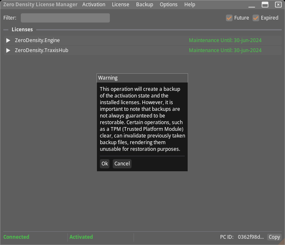Open the Options menu
The image size is (285, 245).
pos(169,5)
